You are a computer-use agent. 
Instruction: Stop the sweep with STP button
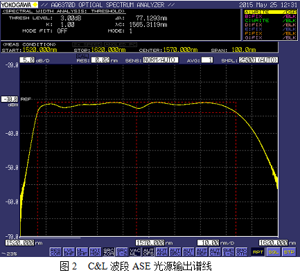pos(289,252)
